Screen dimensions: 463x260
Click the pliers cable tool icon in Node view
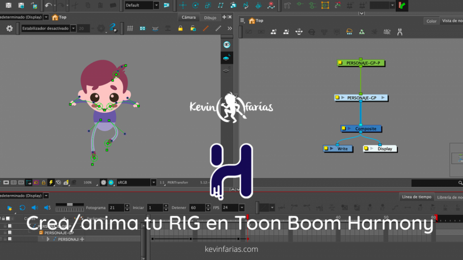[400, 32]
